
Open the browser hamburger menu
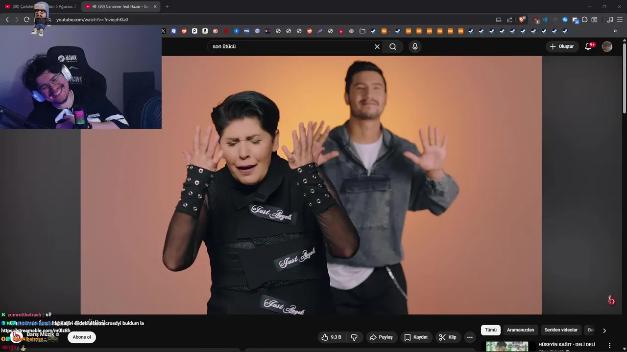coord(620,20)
